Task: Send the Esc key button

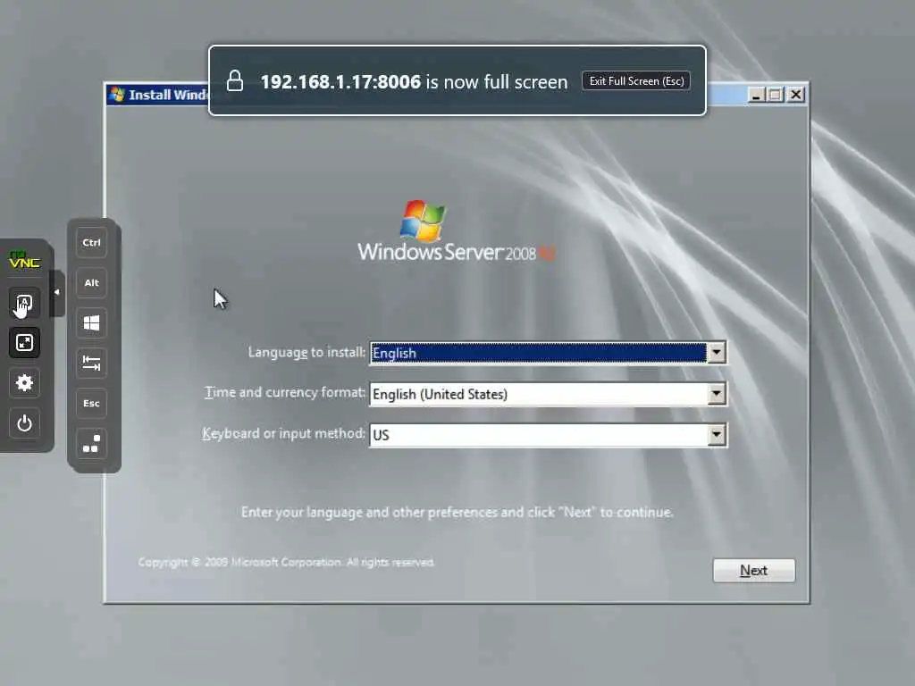Action: [x=92, y=403]
